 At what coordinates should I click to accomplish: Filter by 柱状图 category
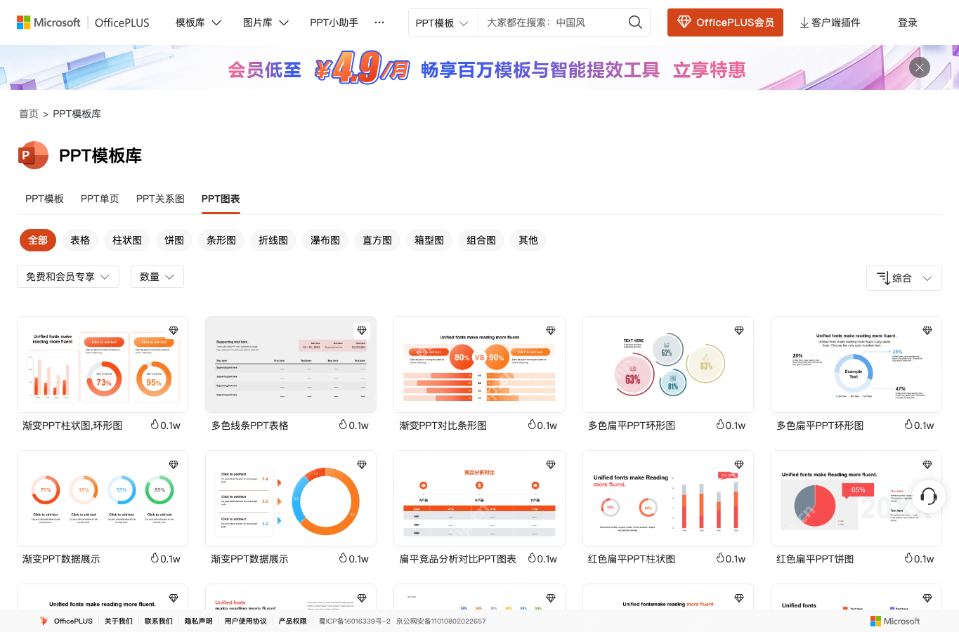(x=127, y=240)
